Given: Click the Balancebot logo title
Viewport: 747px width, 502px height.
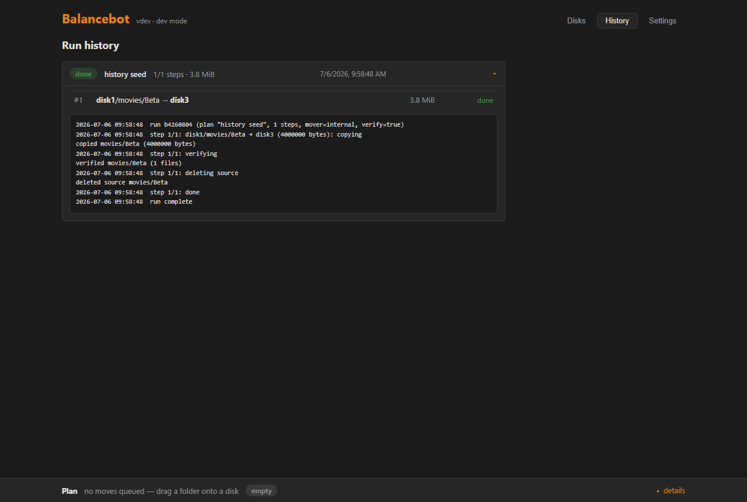Looking at the screenshot, I should pos(96,19).
